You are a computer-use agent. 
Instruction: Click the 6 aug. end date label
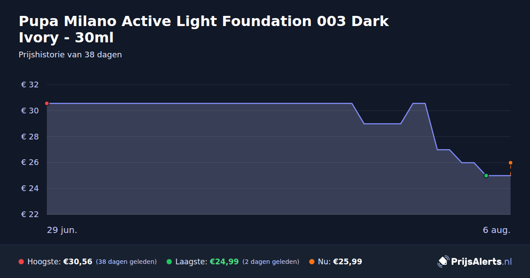[x=496, y=230]
